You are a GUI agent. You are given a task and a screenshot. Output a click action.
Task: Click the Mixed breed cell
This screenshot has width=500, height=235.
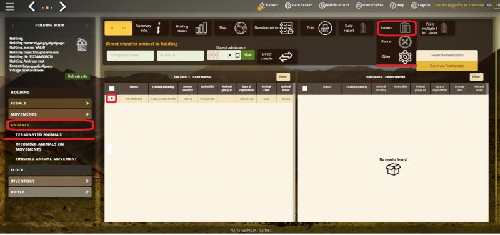[285, 99]
